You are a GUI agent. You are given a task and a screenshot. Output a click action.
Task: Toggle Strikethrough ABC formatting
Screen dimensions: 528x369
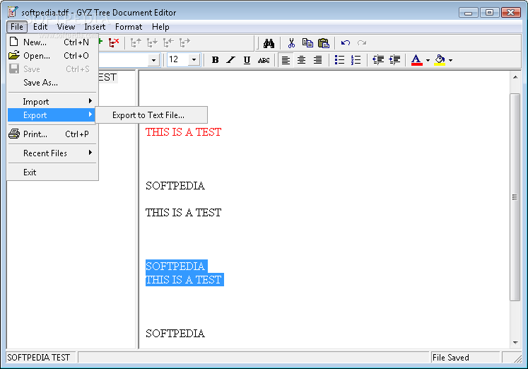point(264,60)
